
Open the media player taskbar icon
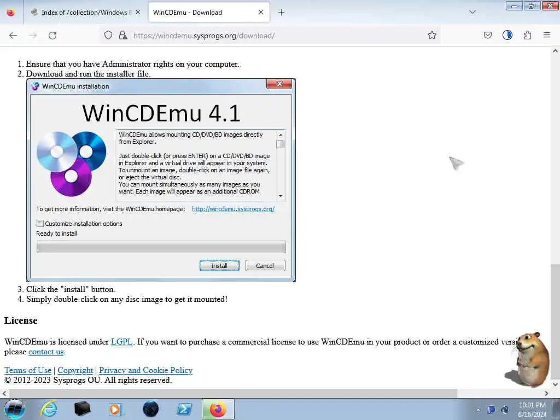(x=116, y=409)
